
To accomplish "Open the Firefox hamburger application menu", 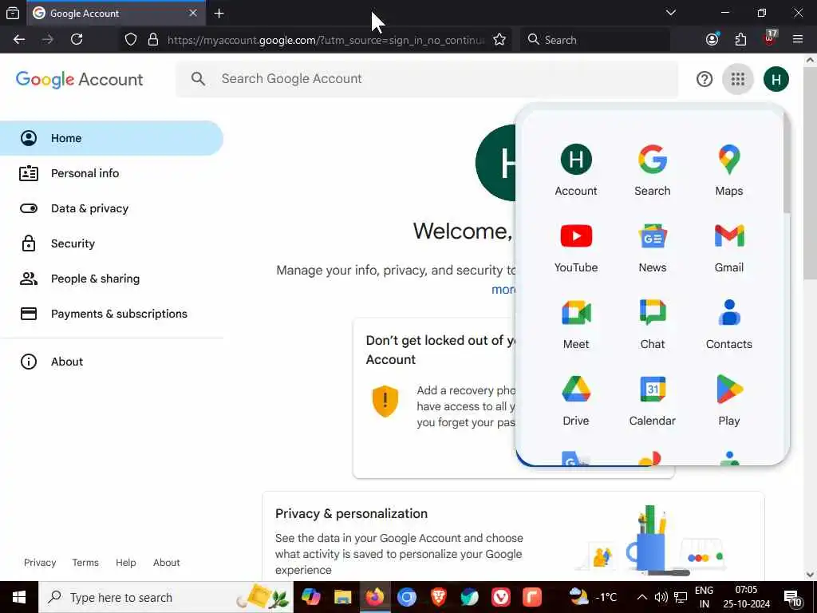I will [797, 40].
